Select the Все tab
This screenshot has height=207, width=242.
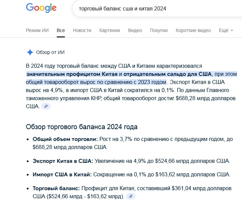[60, 30]
